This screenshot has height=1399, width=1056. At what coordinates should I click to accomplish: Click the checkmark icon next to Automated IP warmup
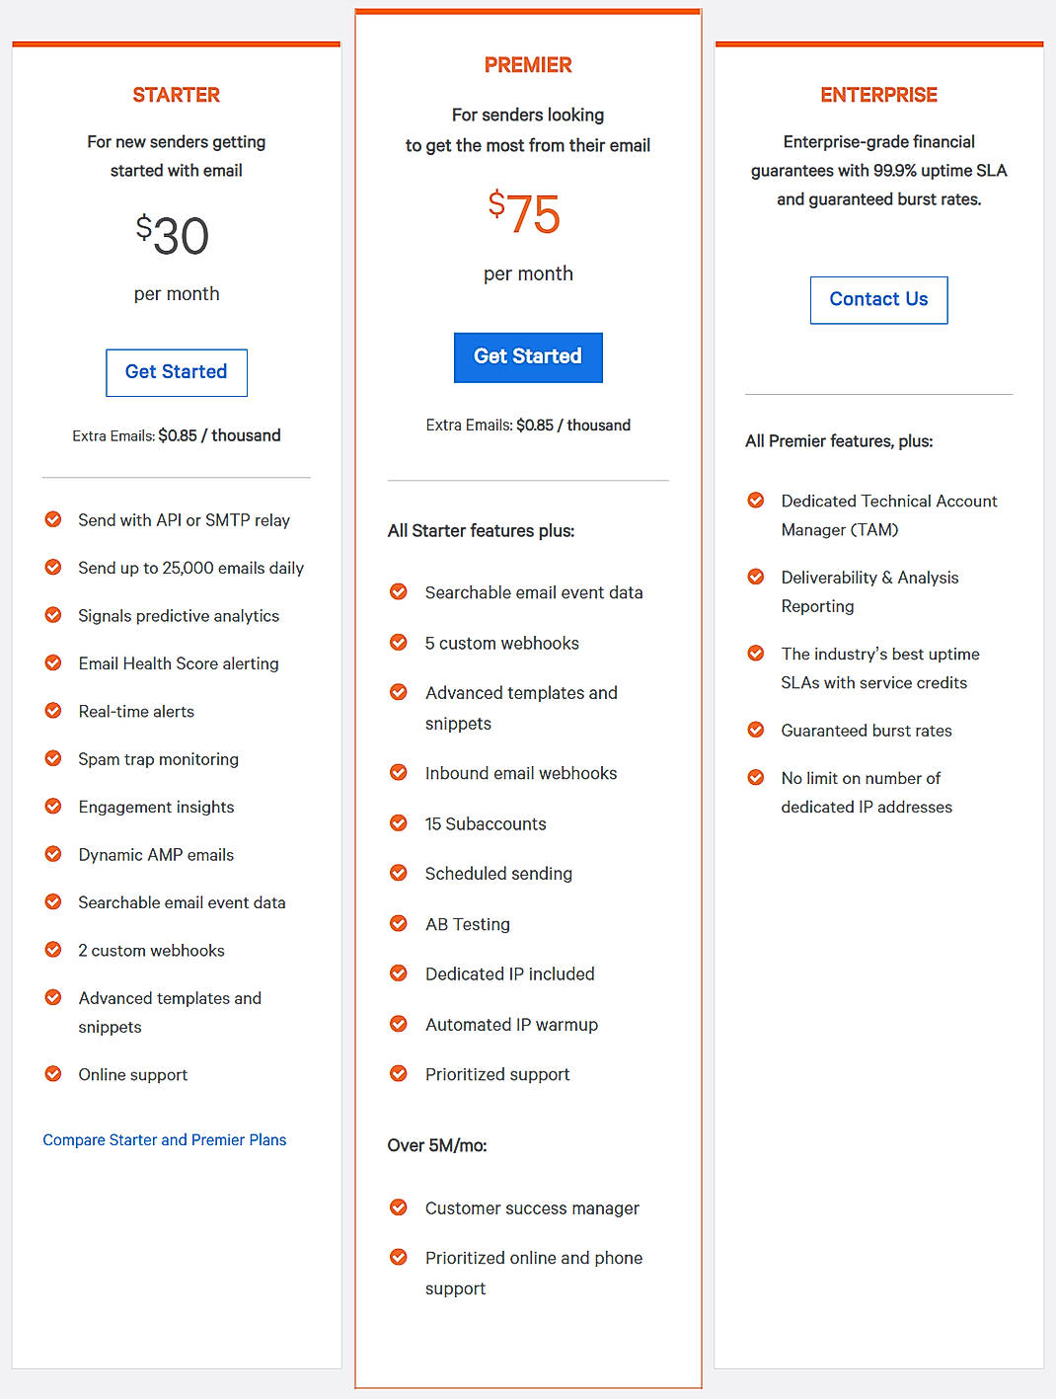[x=398, y=1024]
